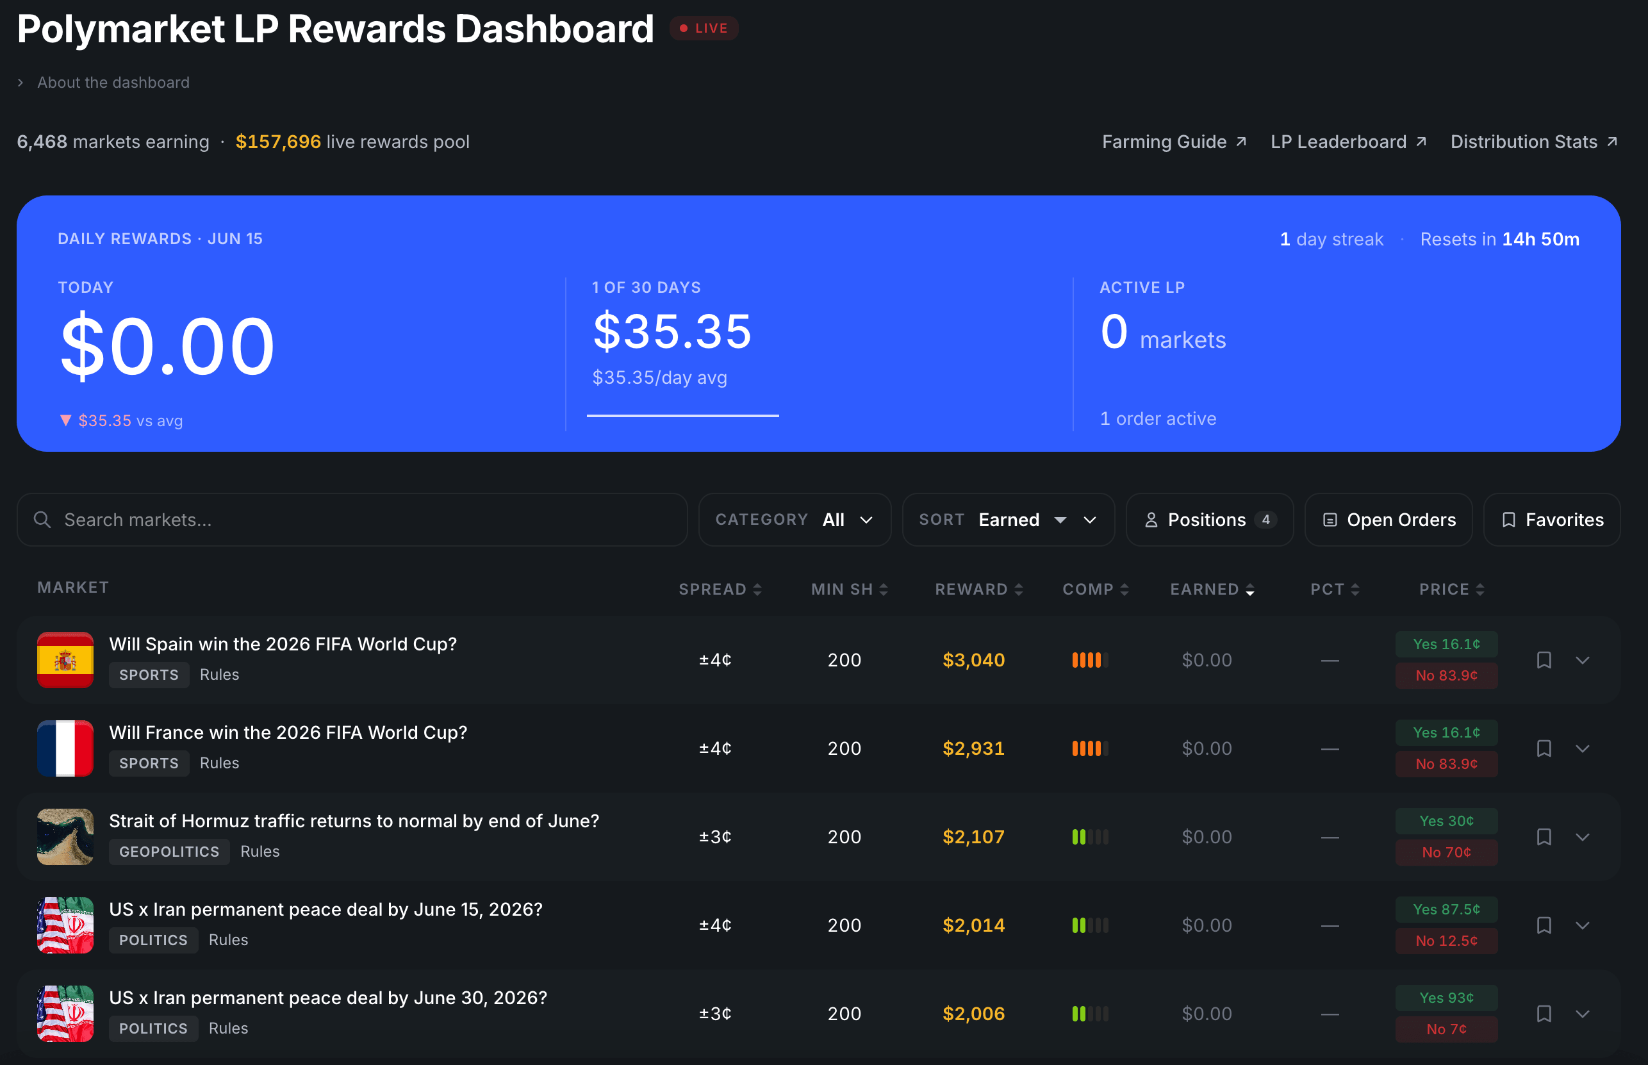This screenshot has height=1065, width=1648.
Task: Bookmark the Iran peace deal June 30 market
Action: [1544, 1014]
